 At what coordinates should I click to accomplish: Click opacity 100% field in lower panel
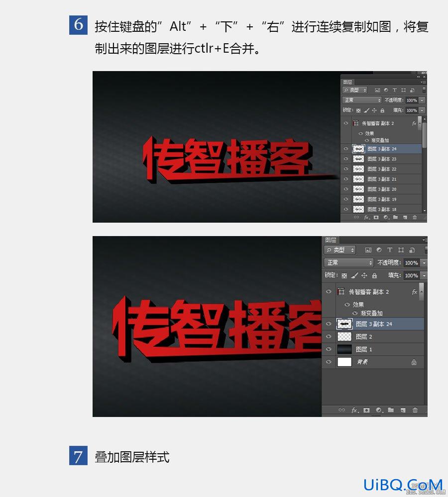(412, 263)
